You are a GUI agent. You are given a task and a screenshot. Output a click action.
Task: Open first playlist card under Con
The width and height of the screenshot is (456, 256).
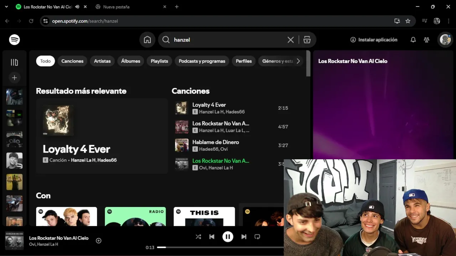click(x=66, y=217)
